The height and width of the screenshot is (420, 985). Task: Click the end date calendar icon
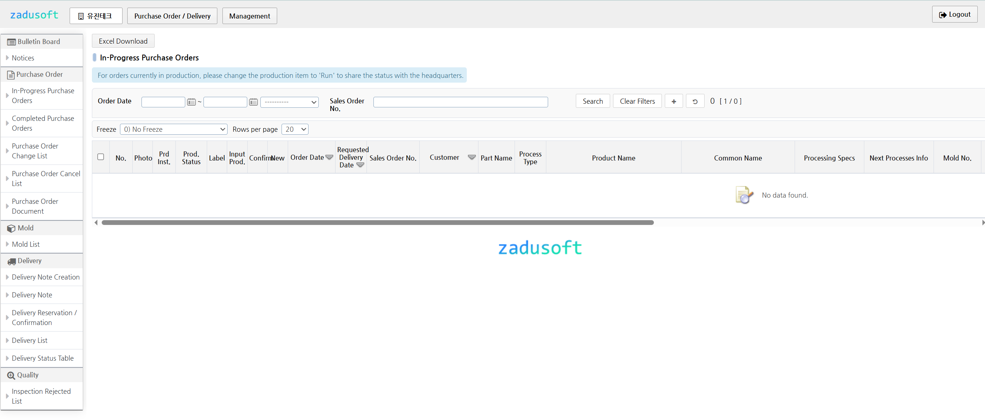(x=253, y=102)
